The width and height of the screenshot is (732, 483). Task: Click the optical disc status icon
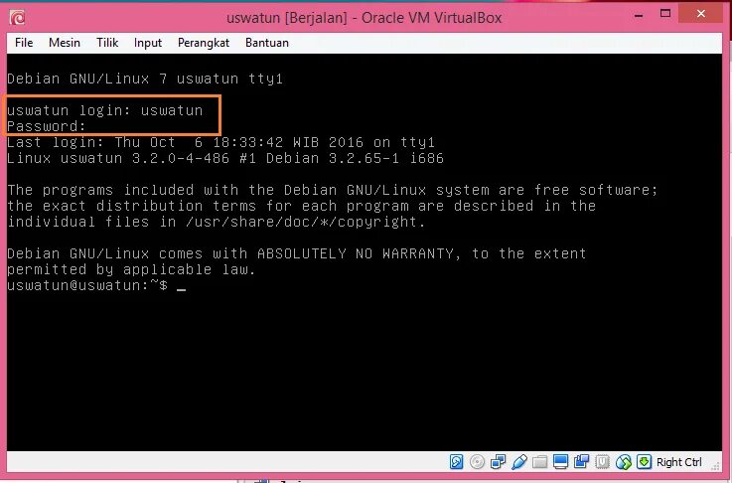point(477,462)
